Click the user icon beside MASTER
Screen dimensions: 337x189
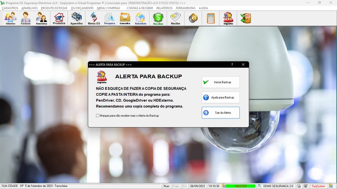[x=224, y=186]
